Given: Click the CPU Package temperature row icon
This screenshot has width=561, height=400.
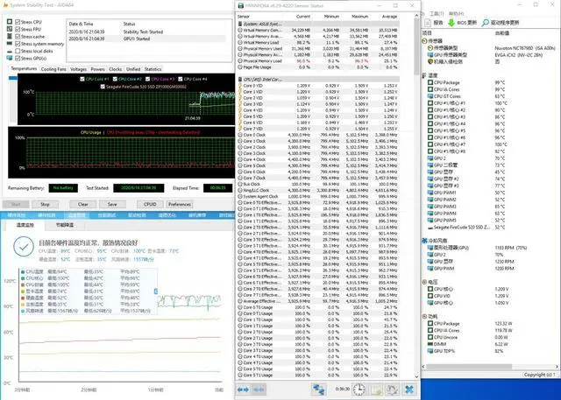Looking at the screenshot, I should click(430, 82).
